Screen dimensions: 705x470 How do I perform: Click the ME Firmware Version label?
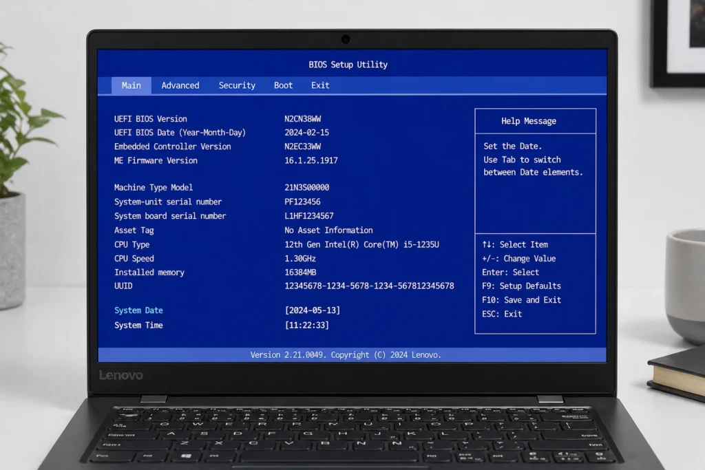(156, 160)
